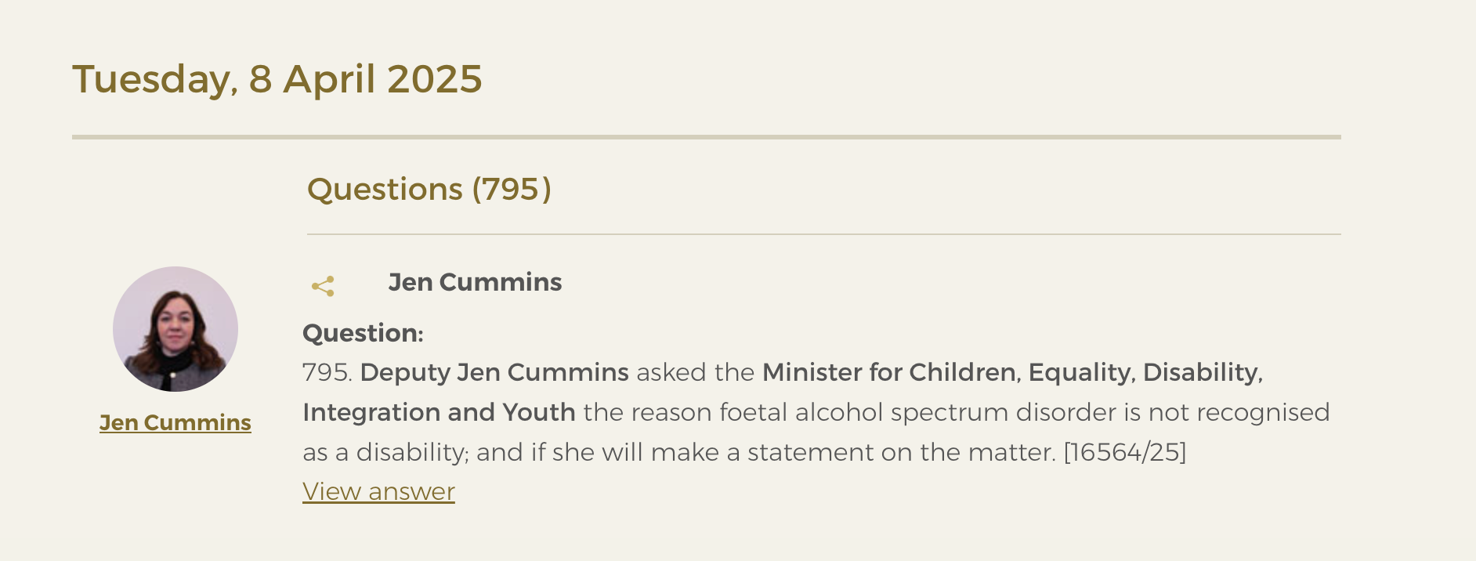
Task: Click the bold Deputy Jen Cummins text
Action: [x=494, y=372]
